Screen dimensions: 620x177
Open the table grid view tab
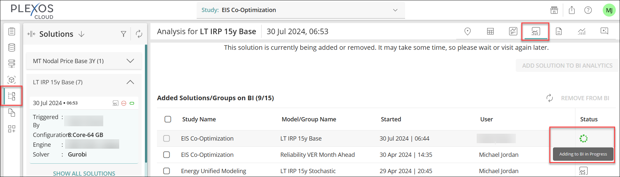(x=490, y=31)
